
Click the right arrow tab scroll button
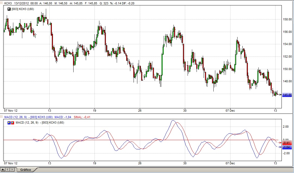(11, 169)
